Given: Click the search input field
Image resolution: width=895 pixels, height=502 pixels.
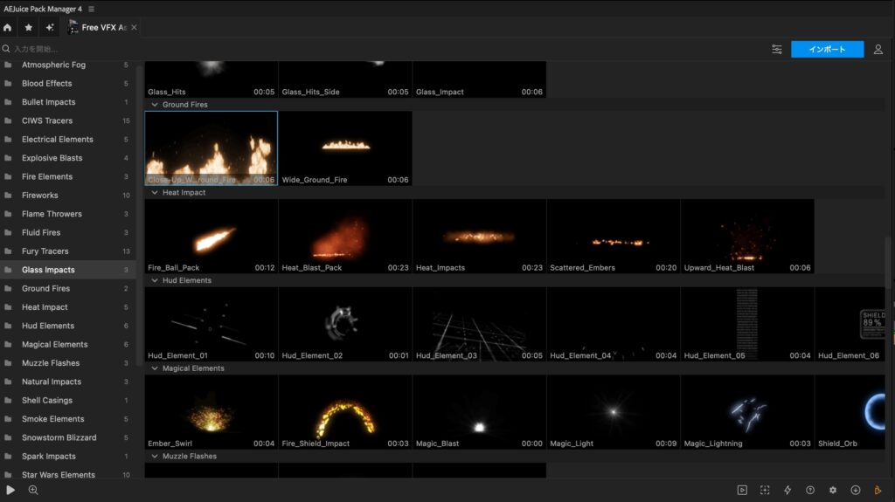Looking at the screenshot, I should coord(383,49).
